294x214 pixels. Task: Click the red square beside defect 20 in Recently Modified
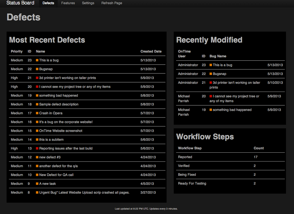point(211,96)
